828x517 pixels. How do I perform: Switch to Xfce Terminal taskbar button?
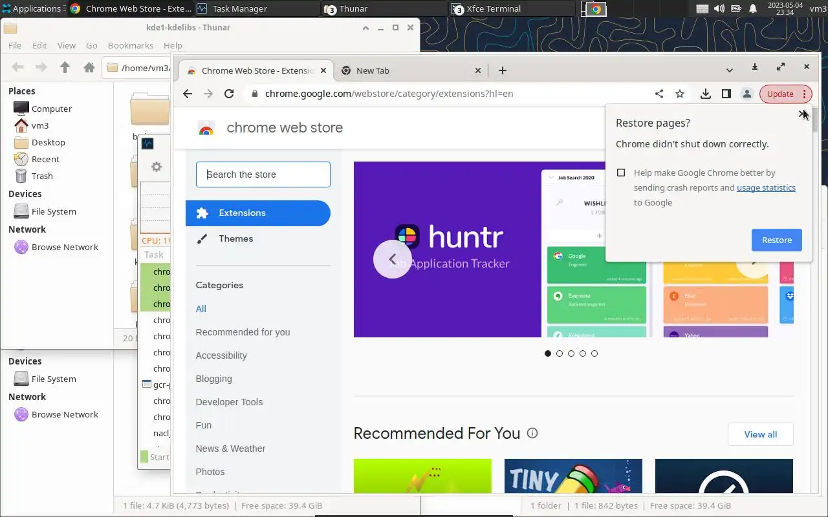pyautogui.click(x=511, y=8)
